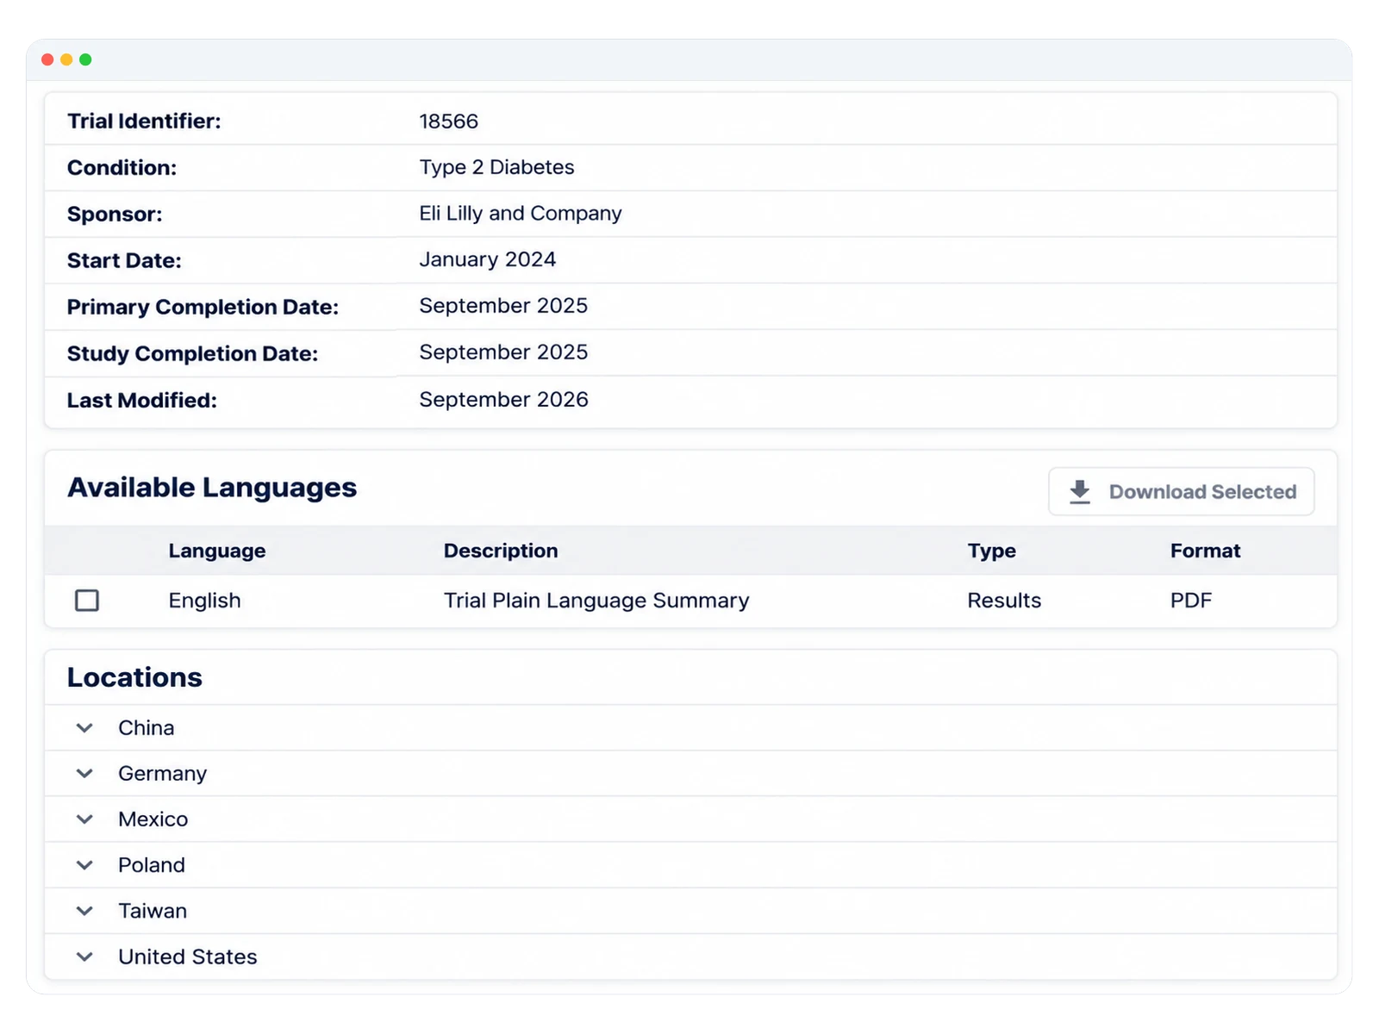Click the September 2026 last modified value
The image size is (1379, 1034).
point(503,400)
